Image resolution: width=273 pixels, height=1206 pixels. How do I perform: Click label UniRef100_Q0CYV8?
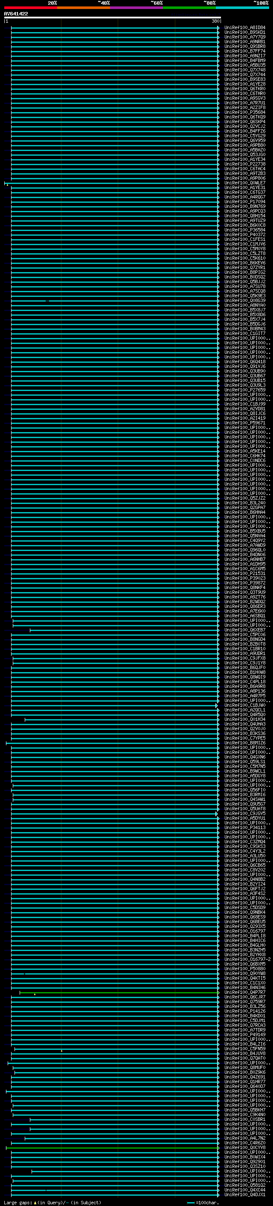[x=245, y=1148]
